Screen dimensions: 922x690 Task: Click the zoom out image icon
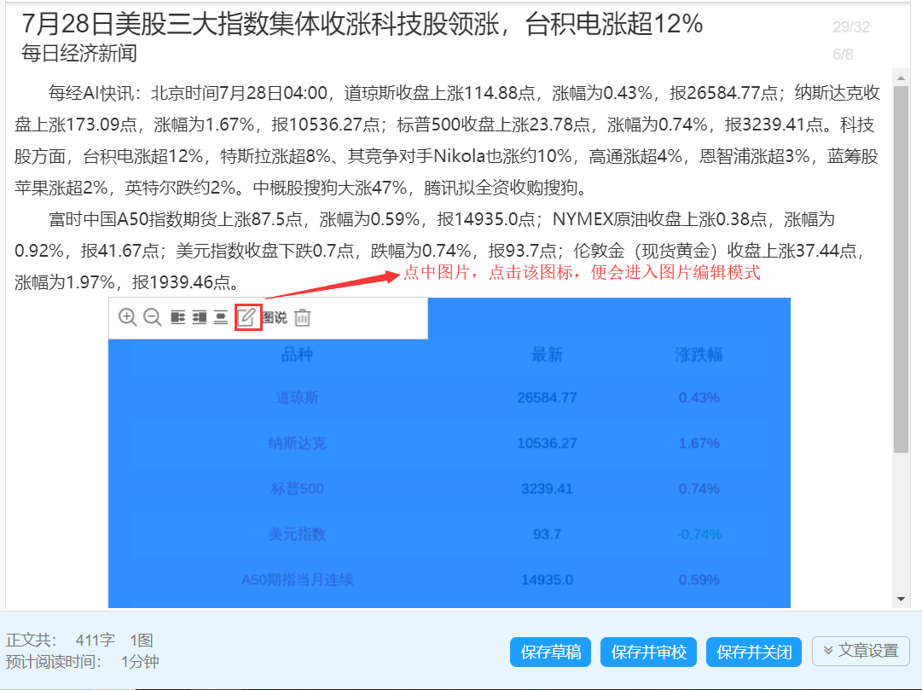pos(153,317)
